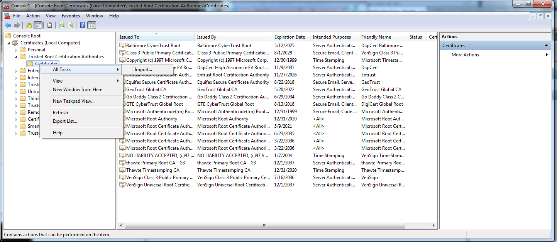Screen dimensions: 557x242
Task: Expand the Personal folder tree arrow
Action: click(x=16, y=50)
